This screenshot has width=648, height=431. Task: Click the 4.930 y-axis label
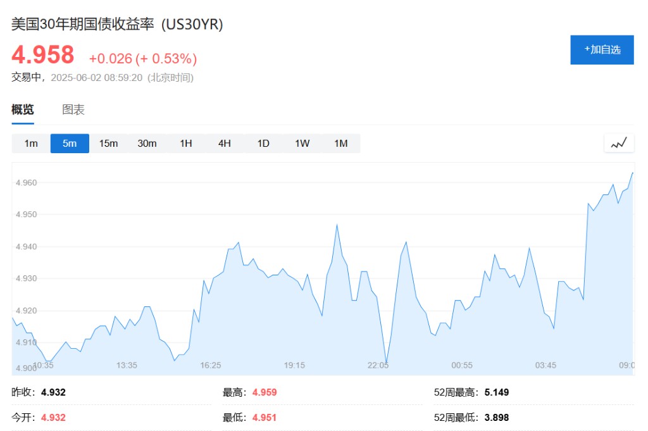pos(26,278)
